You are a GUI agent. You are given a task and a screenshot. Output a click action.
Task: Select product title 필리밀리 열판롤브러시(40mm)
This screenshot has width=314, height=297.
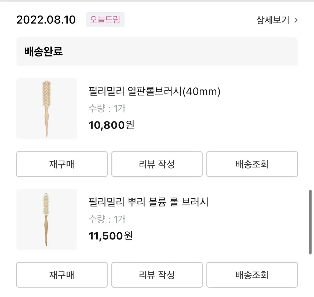[154, 92]
